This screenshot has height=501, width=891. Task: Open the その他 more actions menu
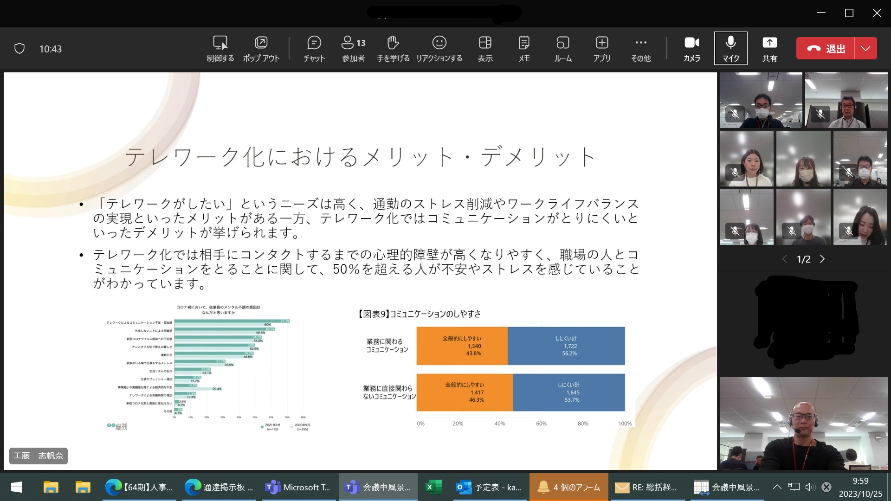pos(641,48)
